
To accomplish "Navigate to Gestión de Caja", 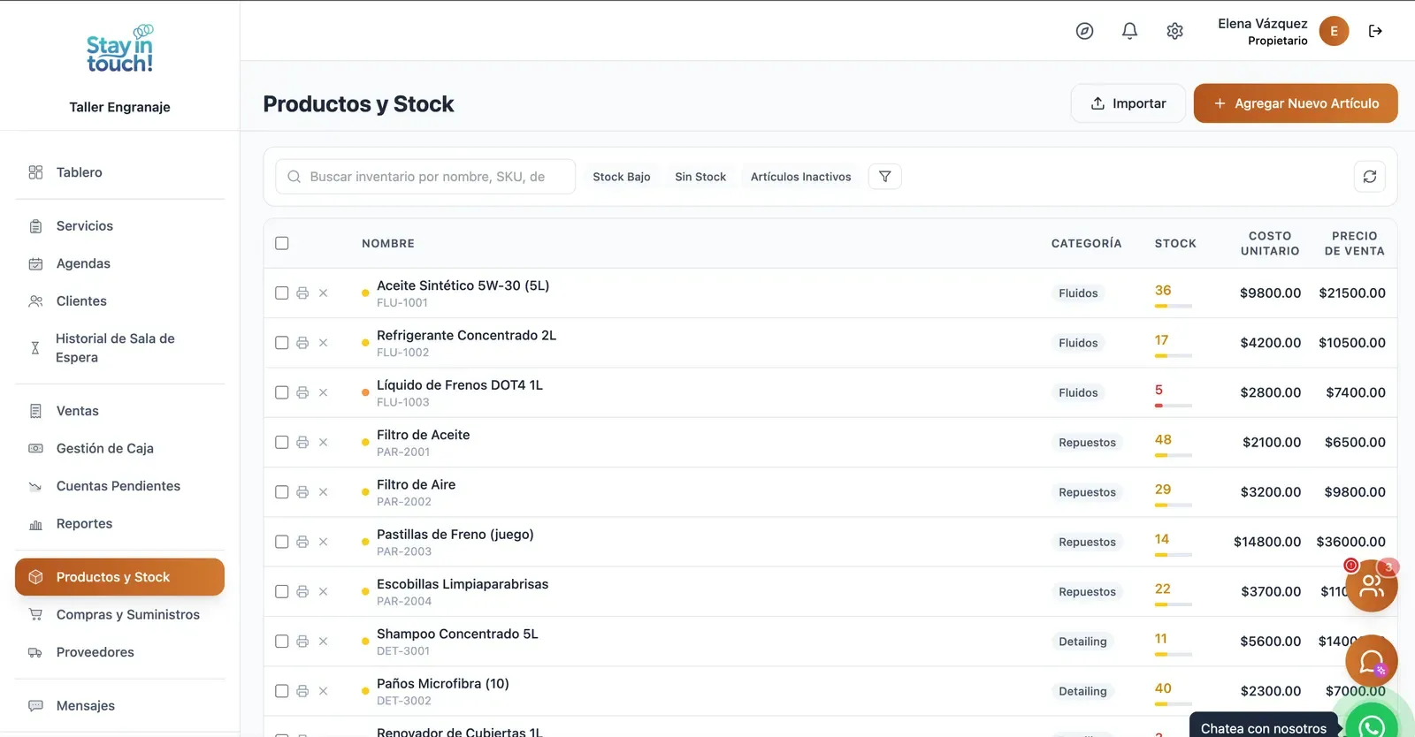I will point(119,449).
